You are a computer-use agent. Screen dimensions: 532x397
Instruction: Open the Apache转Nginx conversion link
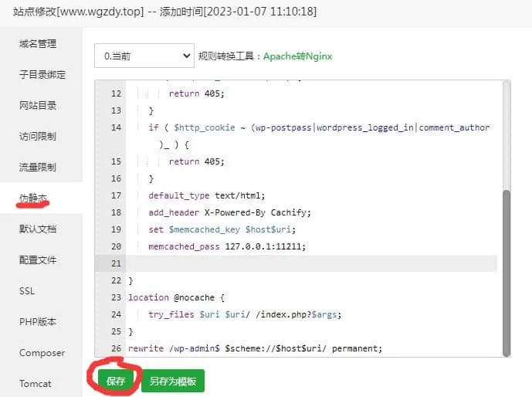[x=297, y=56]
